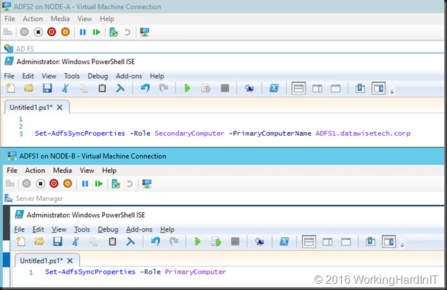The width and height of the screenshot is (447, 290).
Task: Save ADFS2 VM state with orange icon
Action: pos(65,32)
